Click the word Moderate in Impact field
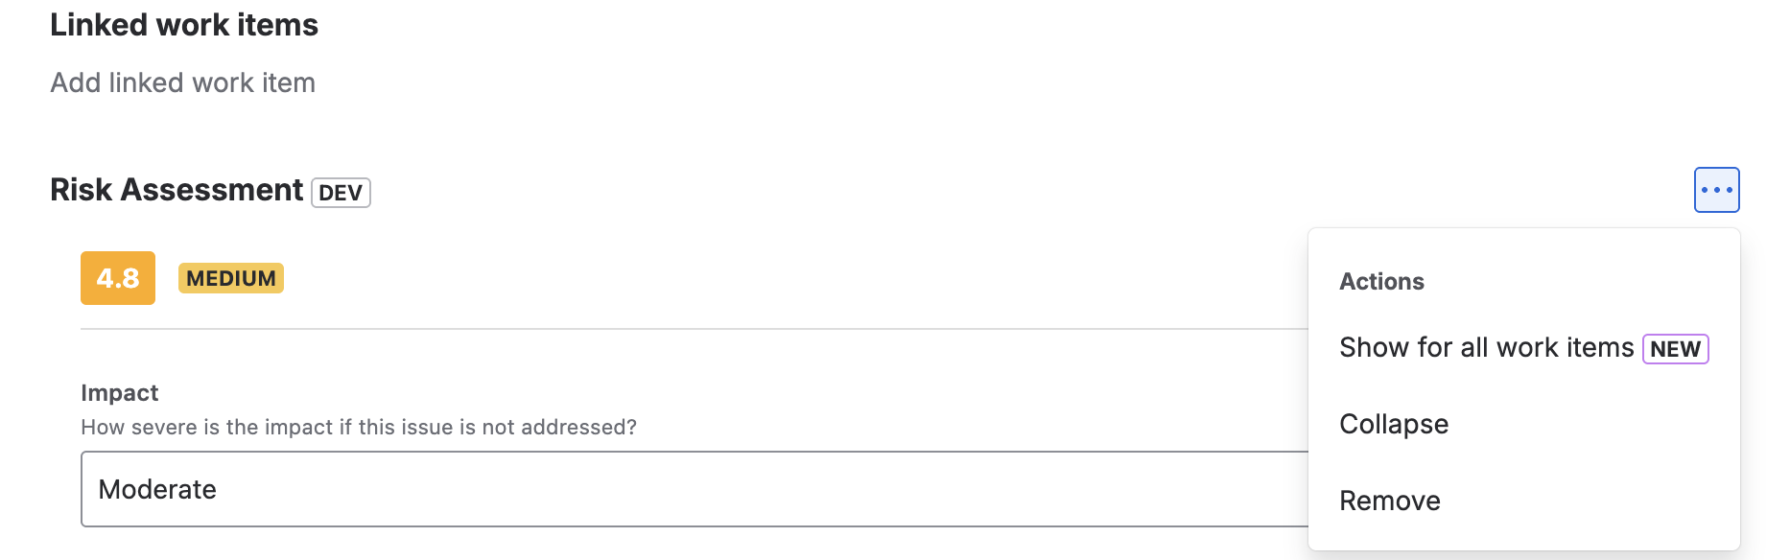1790x560 pixels. 157,490
